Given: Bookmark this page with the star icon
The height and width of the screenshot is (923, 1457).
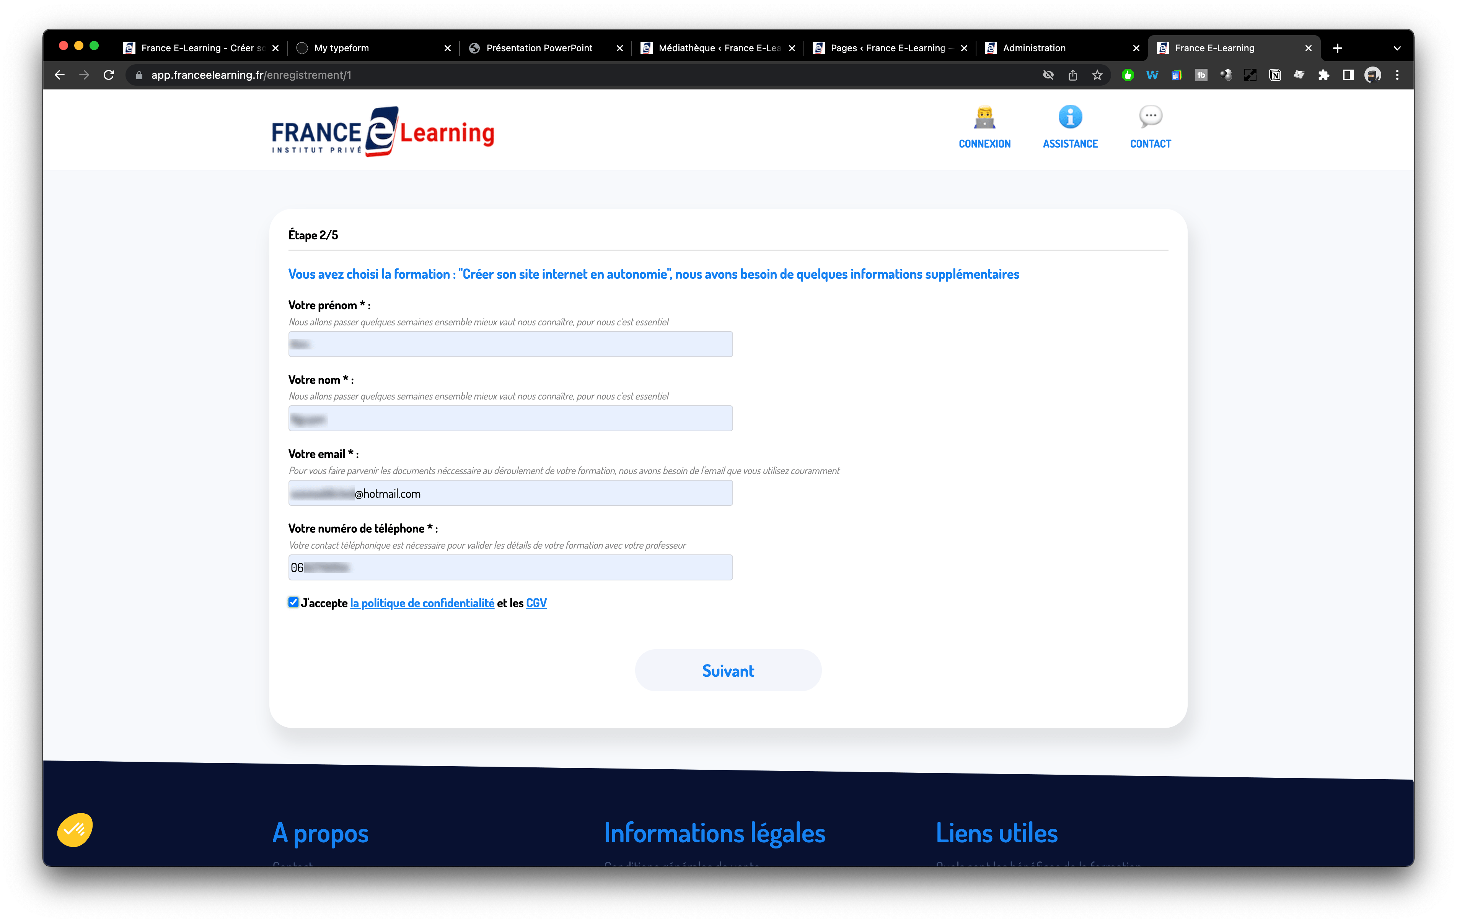Looking at the screenshot, I should [1097, 75].
